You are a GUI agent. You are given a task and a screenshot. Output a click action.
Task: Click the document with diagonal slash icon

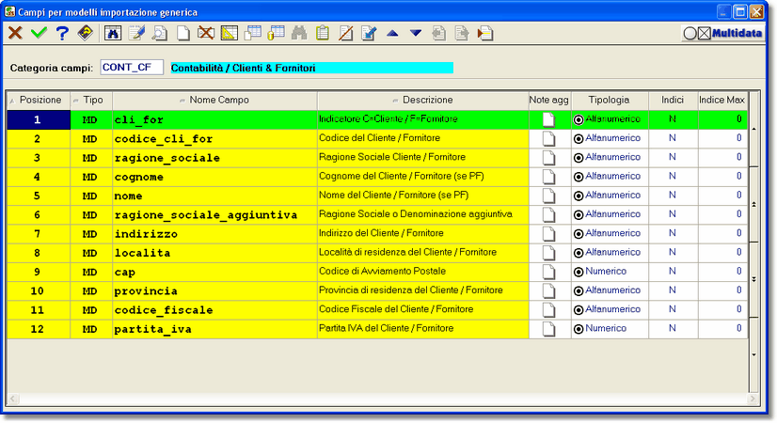pos(346,33)
